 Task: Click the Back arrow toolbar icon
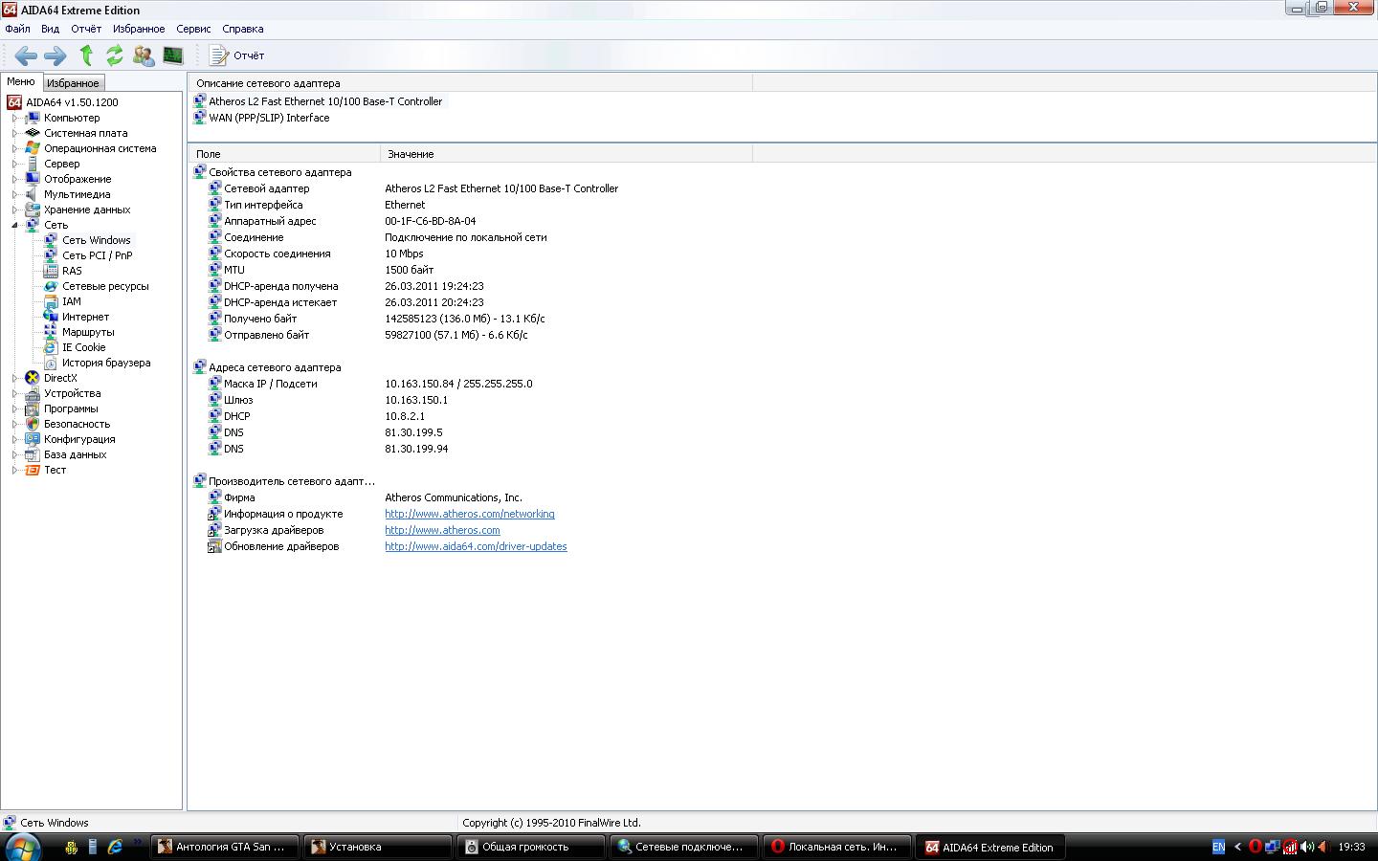point(26,55)
